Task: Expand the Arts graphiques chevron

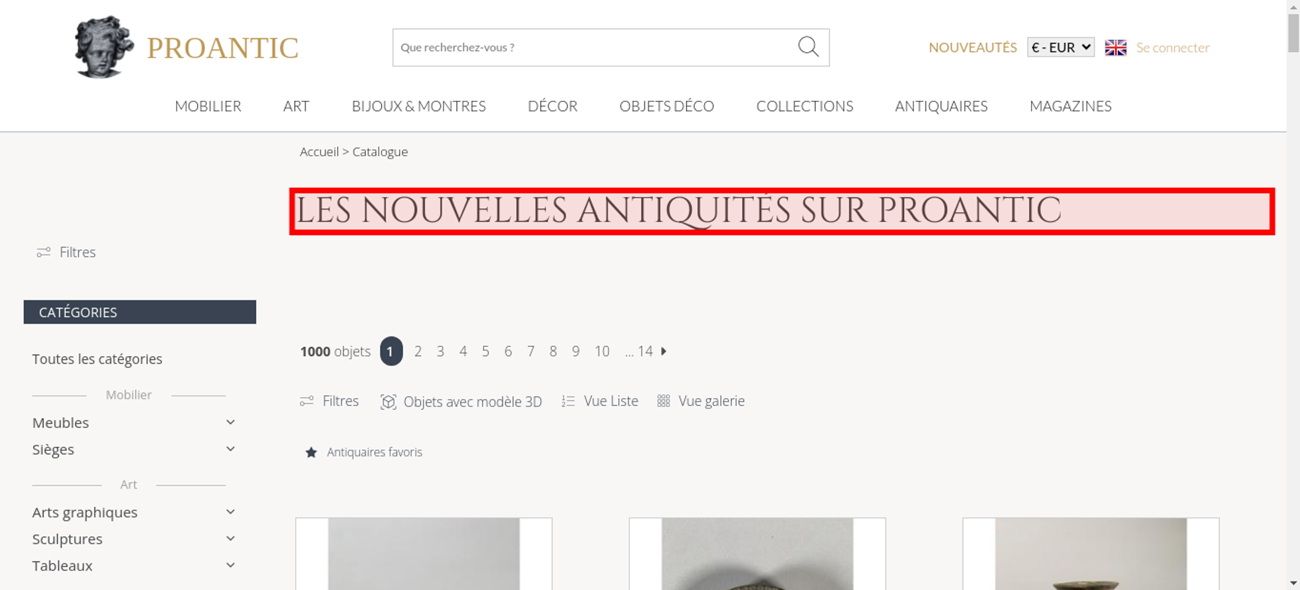Action: (230, 512)
